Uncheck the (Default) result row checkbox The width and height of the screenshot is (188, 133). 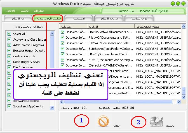pos(62,65)
